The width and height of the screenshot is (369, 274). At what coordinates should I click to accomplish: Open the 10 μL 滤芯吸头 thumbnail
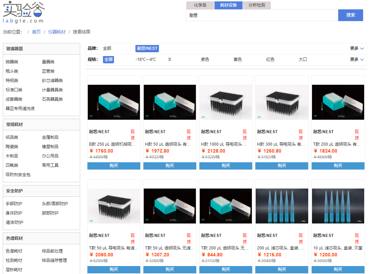click(338, 206)
